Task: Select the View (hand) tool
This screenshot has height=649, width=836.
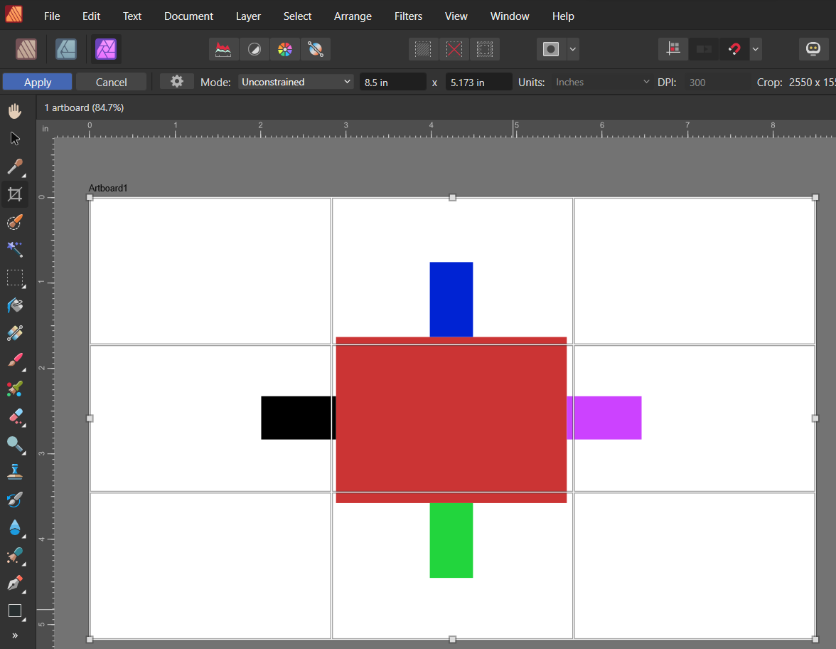Action: 15,111
